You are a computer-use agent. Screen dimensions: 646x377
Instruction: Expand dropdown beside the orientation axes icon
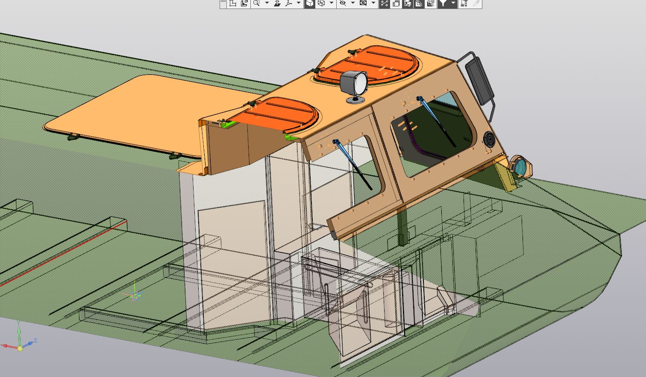coord(299,3)
